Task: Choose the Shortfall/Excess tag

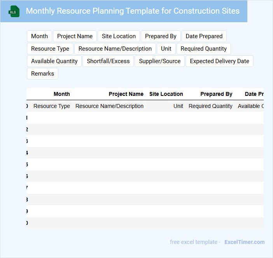Action: (108, 61)
